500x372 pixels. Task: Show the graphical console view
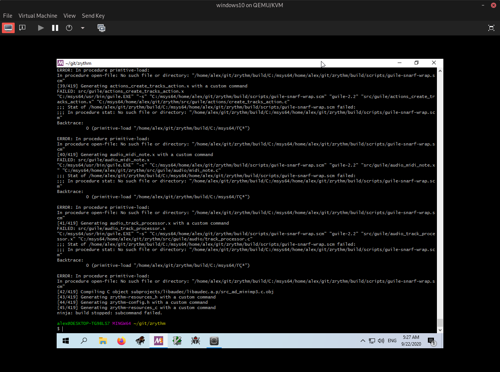coord(8,28)
